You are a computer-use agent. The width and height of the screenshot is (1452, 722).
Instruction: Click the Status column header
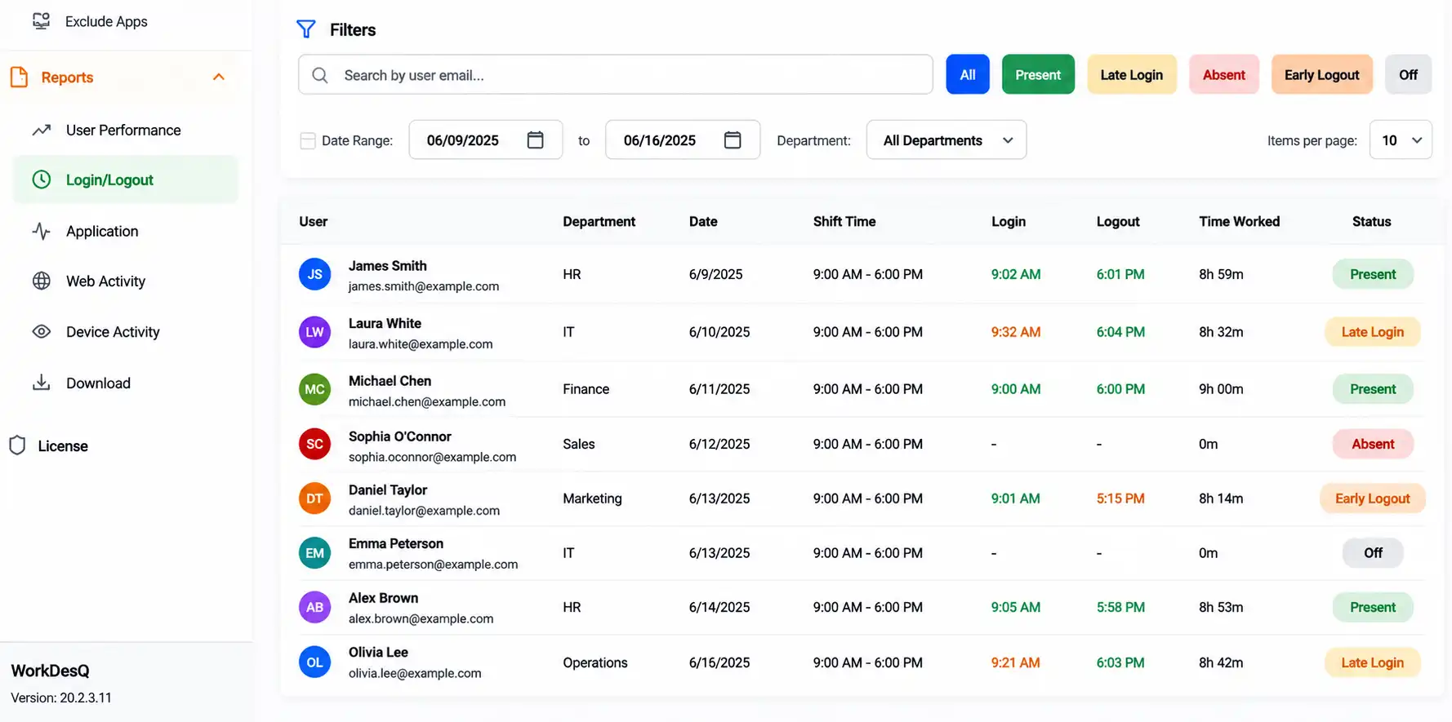tap(1372, 221)
